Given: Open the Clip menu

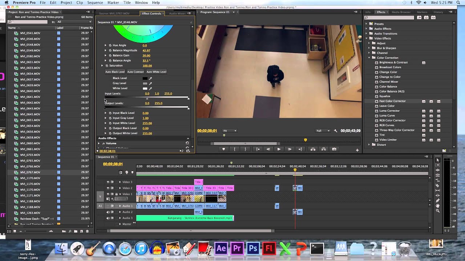Looking at the screenshot, I should coord(80,3).
